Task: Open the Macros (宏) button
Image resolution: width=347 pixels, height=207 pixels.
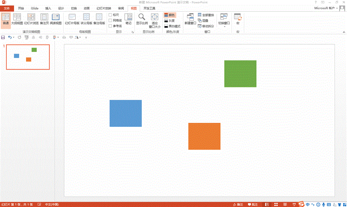Action: [x=238, y=19]
